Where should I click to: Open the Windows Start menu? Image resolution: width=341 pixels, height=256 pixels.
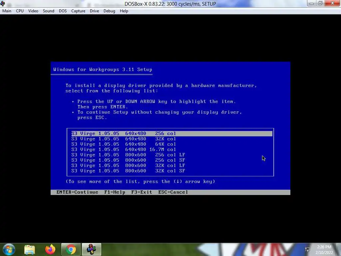[x=9, y=249]
